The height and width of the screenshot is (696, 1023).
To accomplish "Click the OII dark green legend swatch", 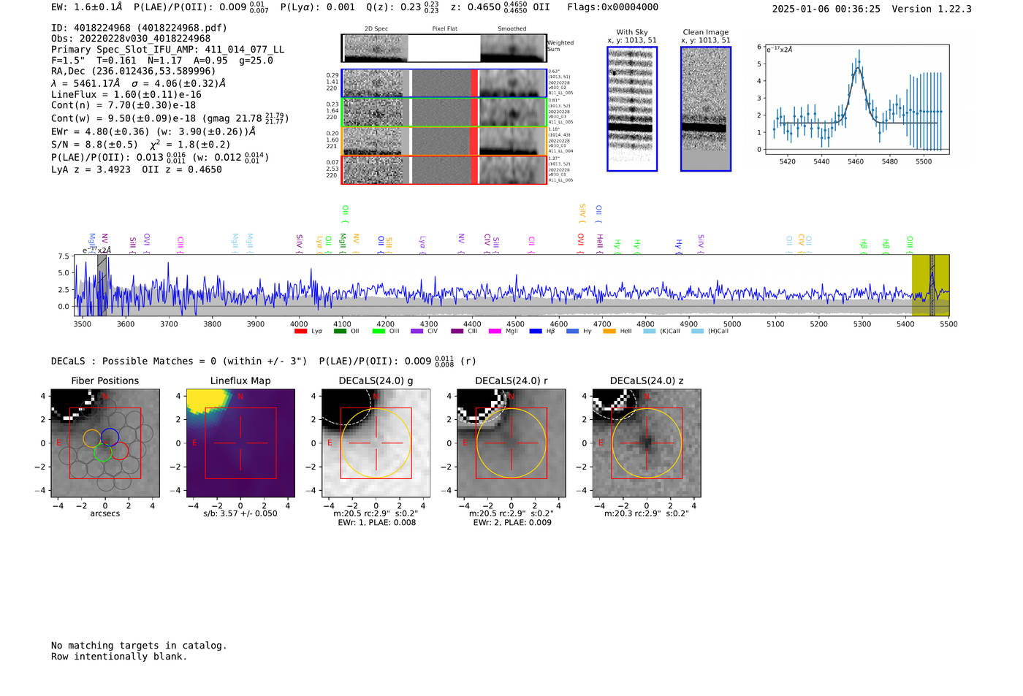I will pos(339,332).
